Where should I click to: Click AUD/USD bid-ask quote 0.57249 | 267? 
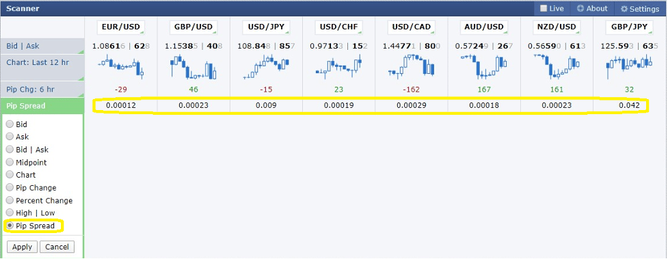(484, 46)
